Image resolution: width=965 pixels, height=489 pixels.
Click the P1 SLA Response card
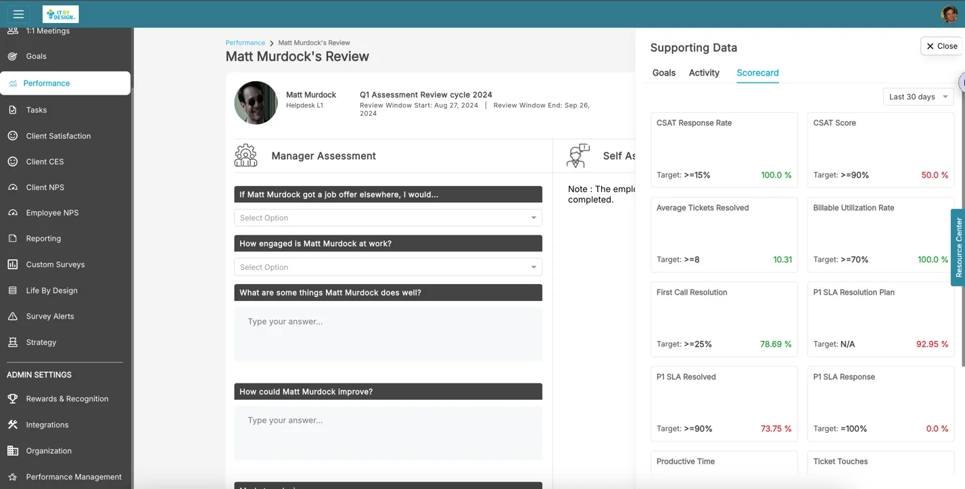pos(881,404)
